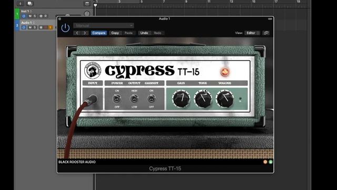Solo the Audio 1 track
The image size is (337, 190).
click(35, 27)
